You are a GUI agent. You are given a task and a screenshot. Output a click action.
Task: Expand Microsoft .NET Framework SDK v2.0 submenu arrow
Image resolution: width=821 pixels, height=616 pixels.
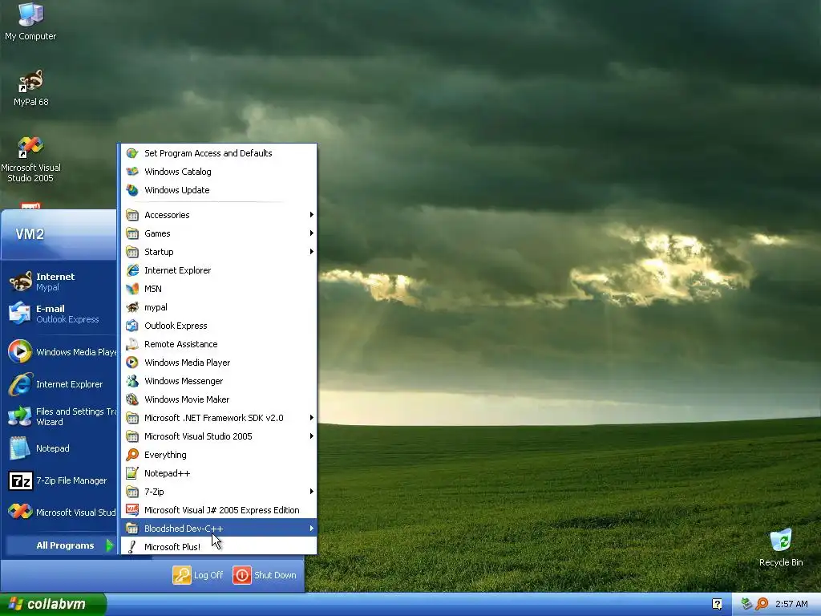[x=312, y=417]
